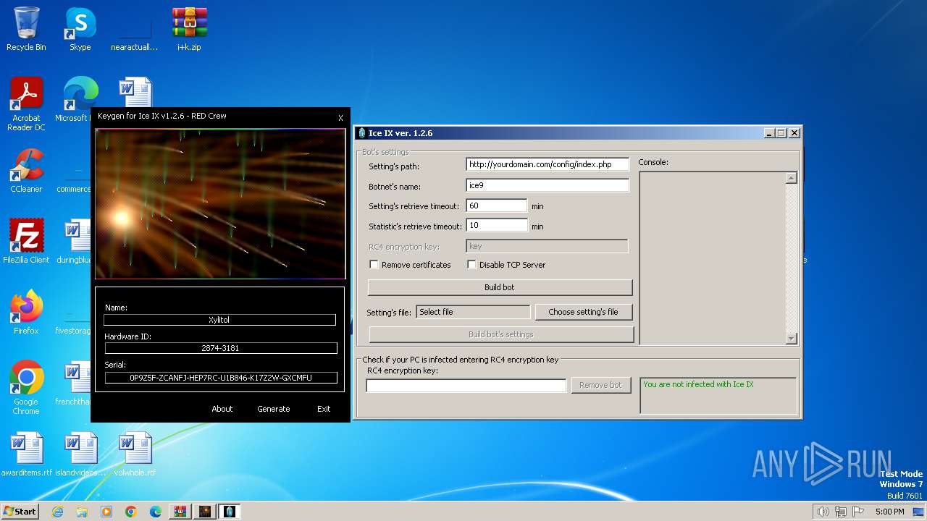927x521 pixels.
Task: Click the Console scrollbar up arrow
Action: (791, 178)
